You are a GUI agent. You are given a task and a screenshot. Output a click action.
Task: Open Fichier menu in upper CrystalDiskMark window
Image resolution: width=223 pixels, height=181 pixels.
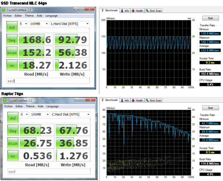coord(8,16)
